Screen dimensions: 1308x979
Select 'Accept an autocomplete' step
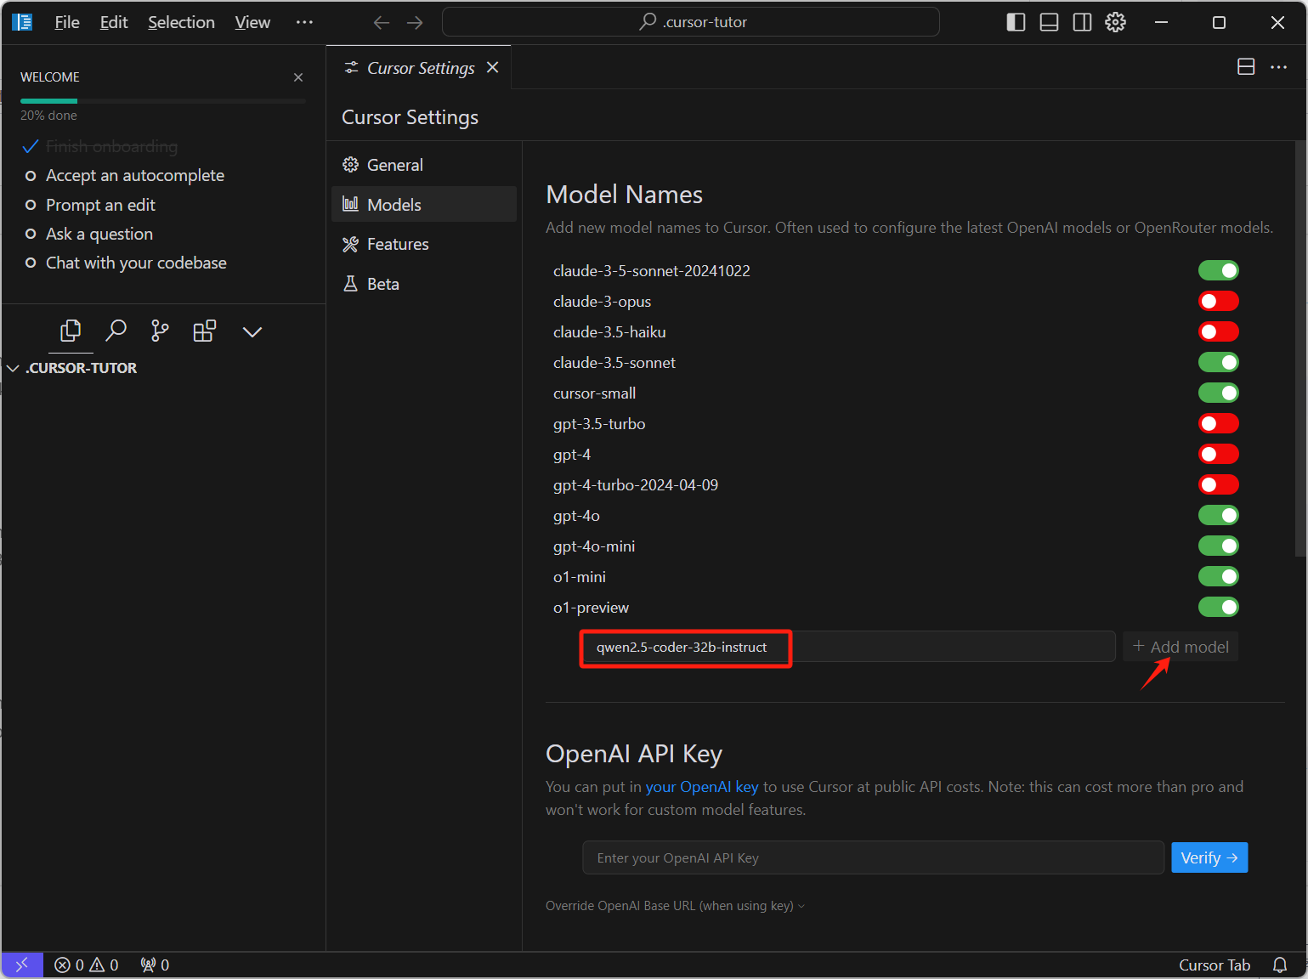[x=135, y=175]
